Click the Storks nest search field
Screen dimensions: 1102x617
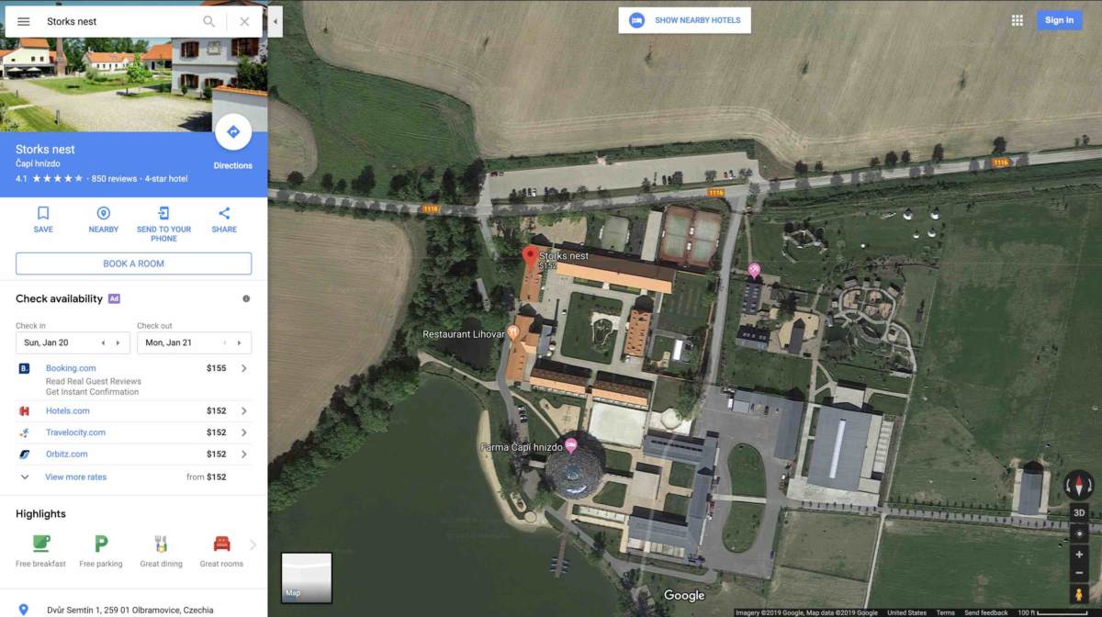[x=119, y=21]
